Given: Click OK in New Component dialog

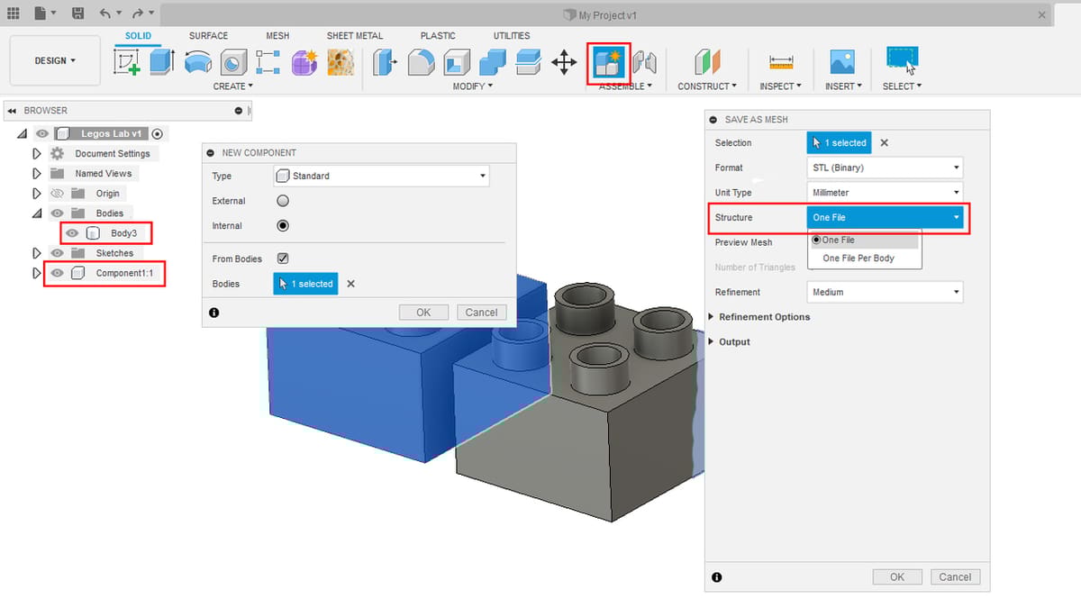Looking at the screenshot, I should pyautogui.click(x=423, y=313).
